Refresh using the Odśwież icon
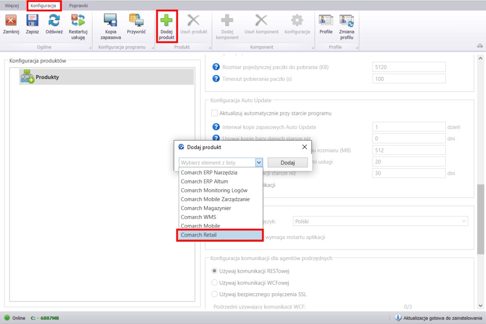Image resolution: width=486 pixels, height=324 pixels. click(54, 21)
